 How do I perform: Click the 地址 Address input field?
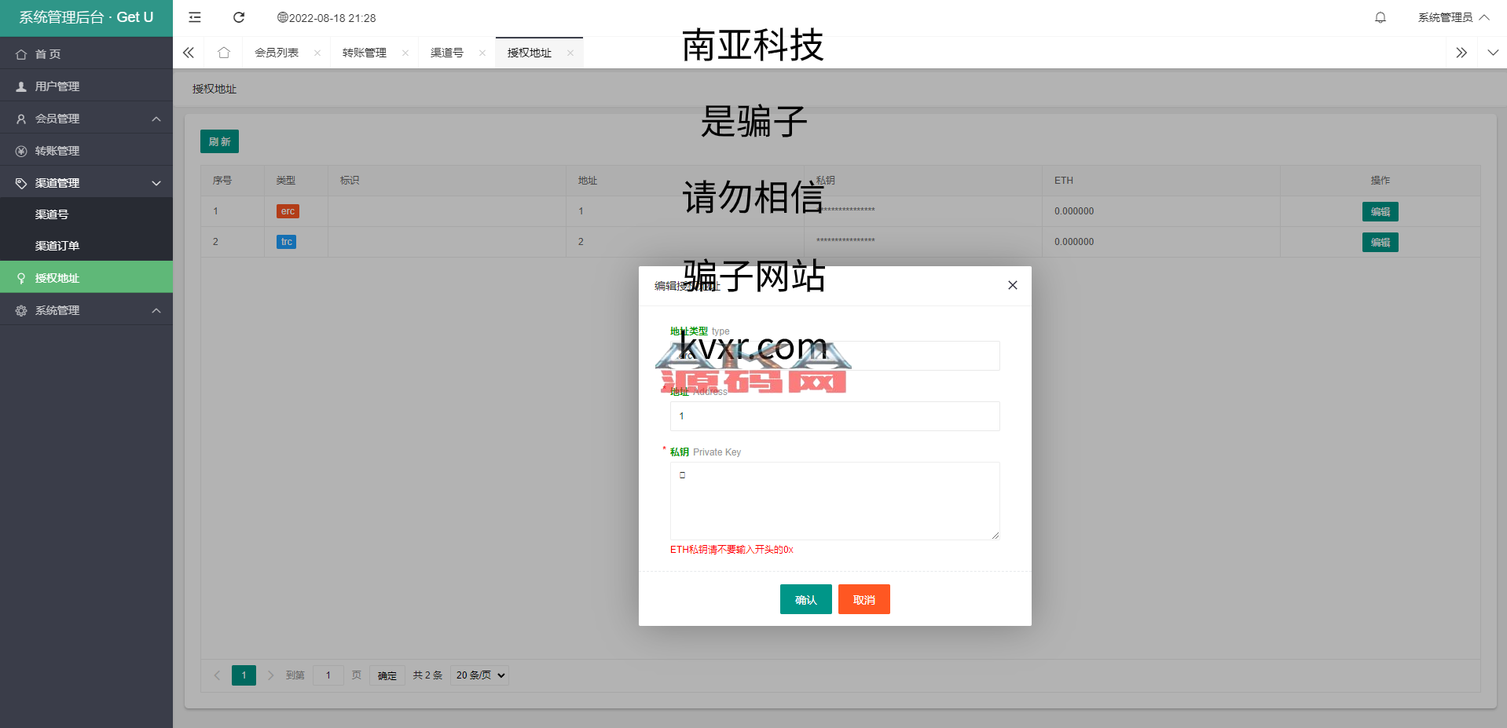(x=834, y=416)
